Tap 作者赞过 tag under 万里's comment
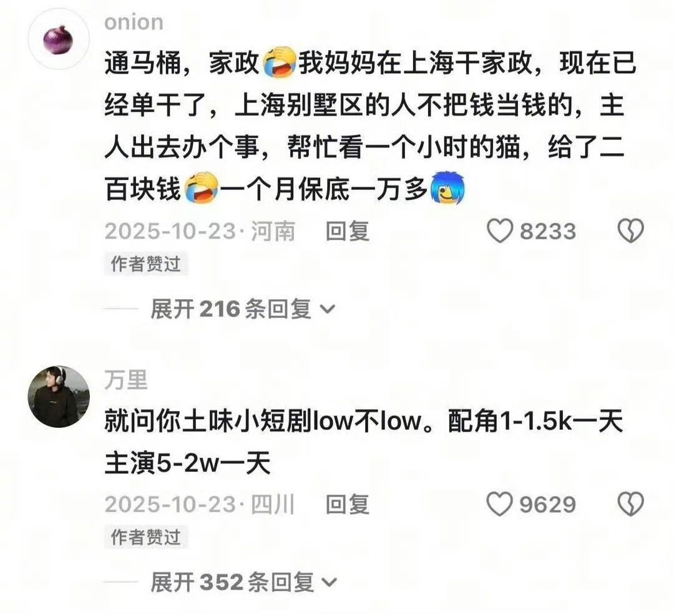The width and height of the screenshot is (674, 614). [x=145, y=537]
